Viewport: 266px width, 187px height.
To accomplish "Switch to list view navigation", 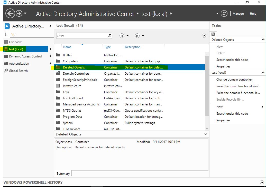I will point(6,34).
